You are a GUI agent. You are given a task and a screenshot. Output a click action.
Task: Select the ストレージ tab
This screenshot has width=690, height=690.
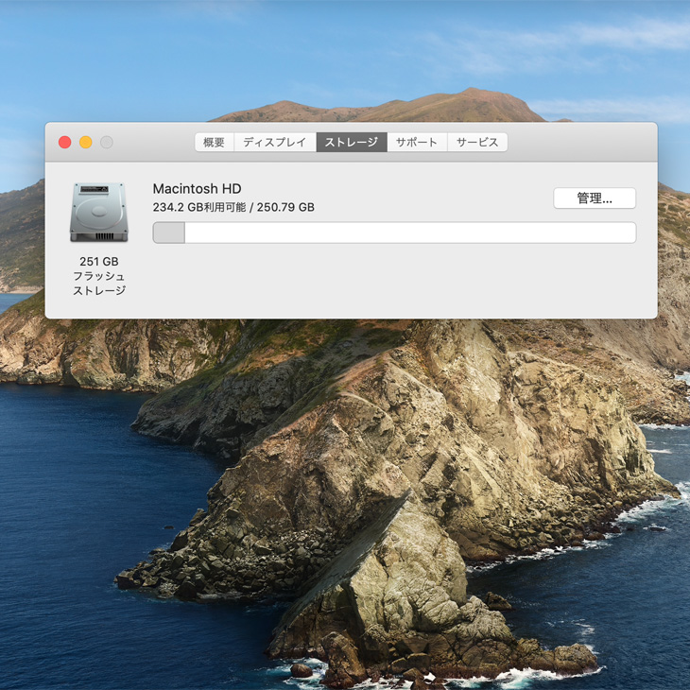click(352, 143)
